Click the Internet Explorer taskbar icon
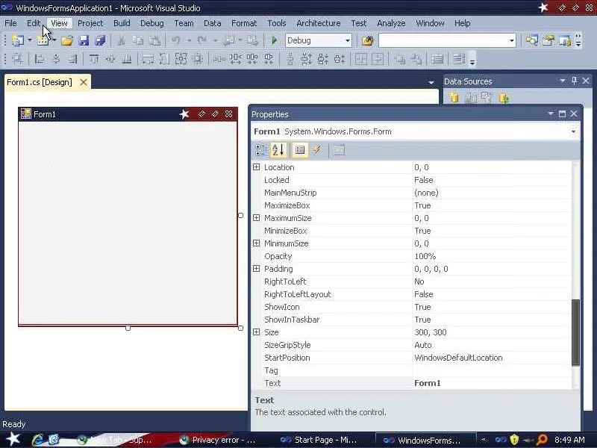The width and height of the screenshot is (597, 448). 37,440
